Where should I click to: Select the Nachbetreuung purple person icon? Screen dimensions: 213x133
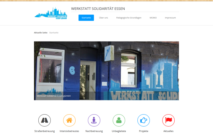pos(94,120)
